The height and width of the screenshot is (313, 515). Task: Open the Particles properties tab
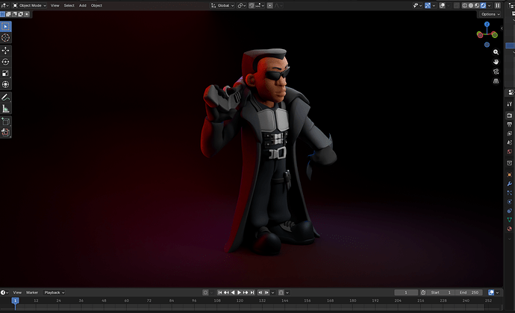510,192
